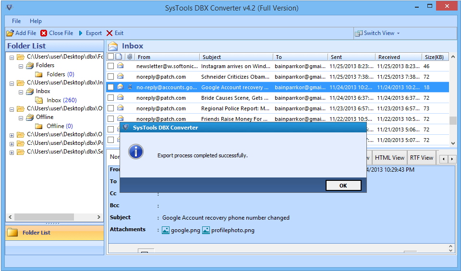461x271 pixels.
Task: Click the page icon column header
Action: click(119, 57)
